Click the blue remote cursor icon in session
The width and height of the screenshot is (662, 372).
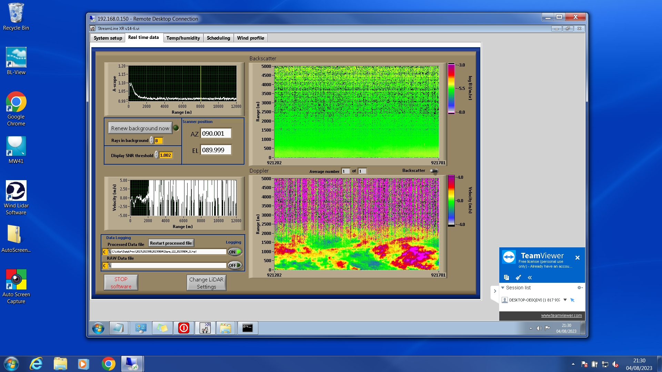coord(572,300)
